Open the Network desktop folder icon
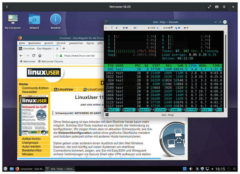Screen dimensions: 240x174 point(34,22)
